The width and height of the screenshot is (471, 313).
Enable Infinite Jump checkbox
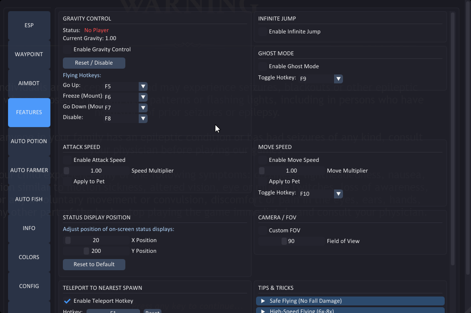coord(263,32)
